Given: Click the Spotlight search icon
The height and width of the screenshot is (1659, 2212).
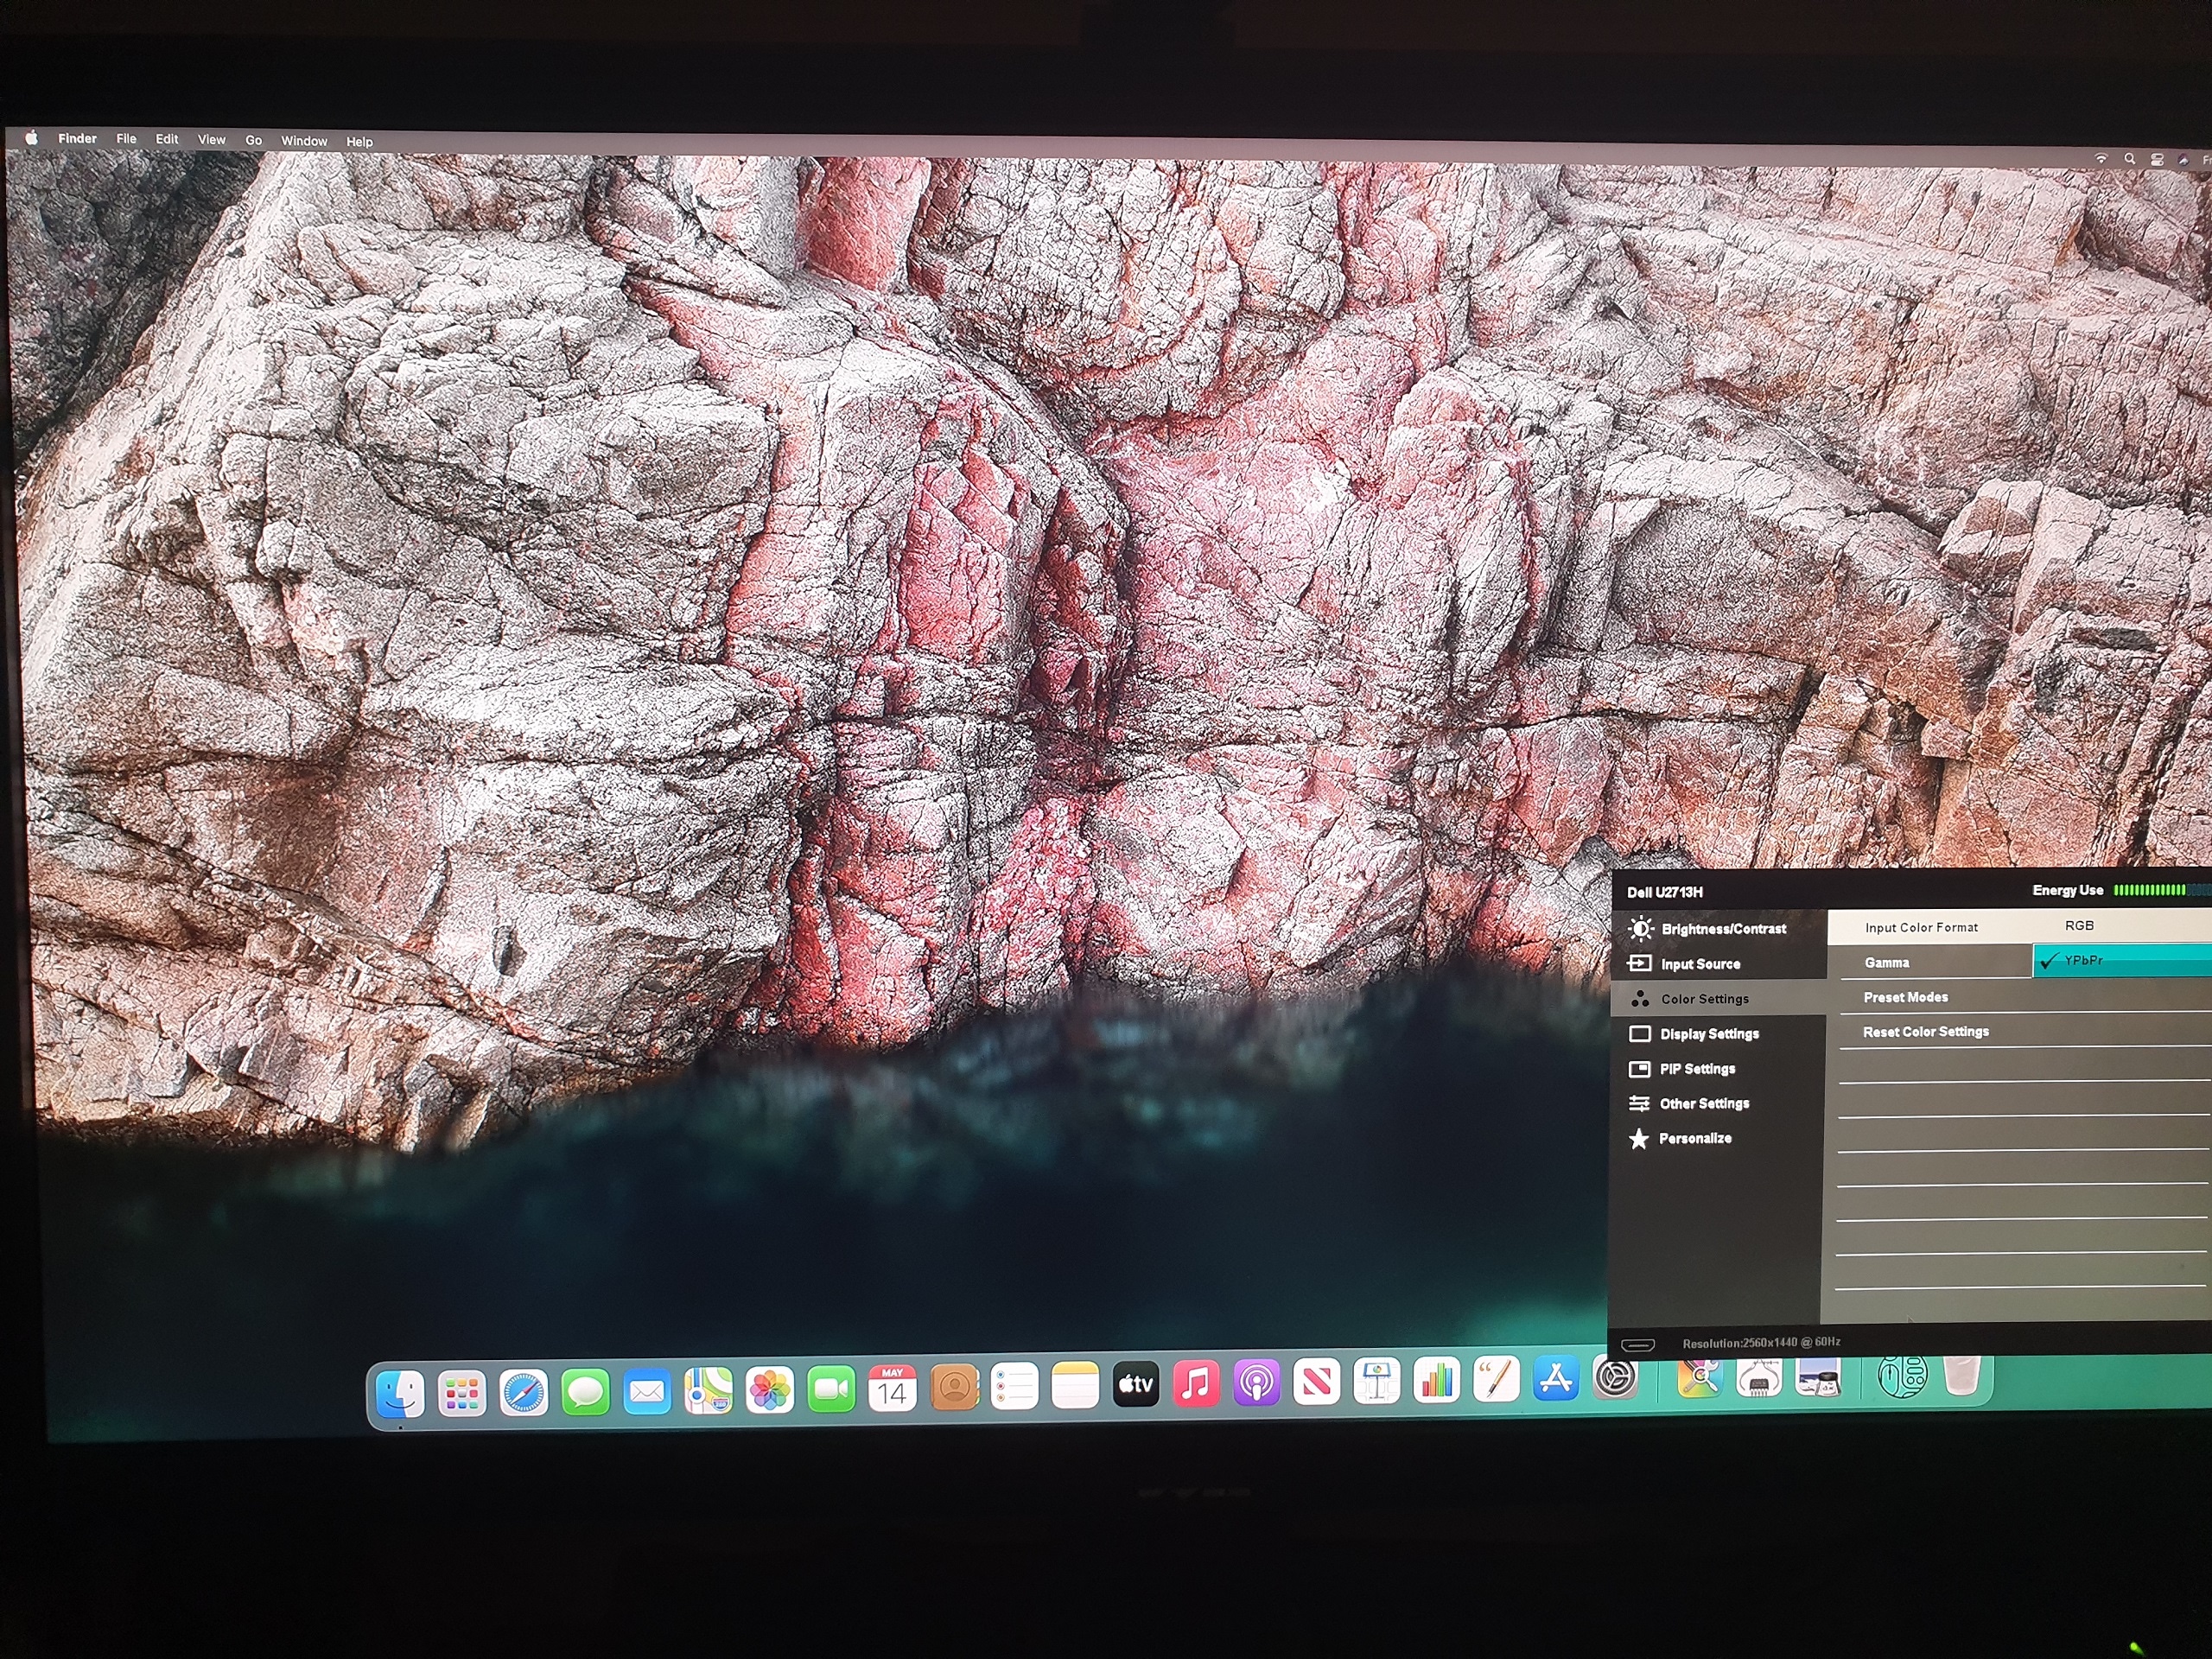Looking at the screenshot, I should pyautogui.click(x=2129, y=159).
